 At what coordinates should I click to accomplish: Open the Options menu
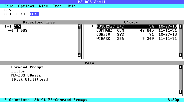[x=26, y=6]
